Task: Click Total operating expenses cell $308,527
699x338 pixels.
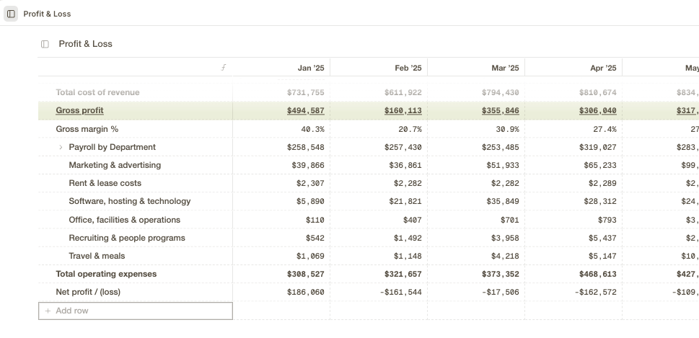Action: (x=305, y=274)
